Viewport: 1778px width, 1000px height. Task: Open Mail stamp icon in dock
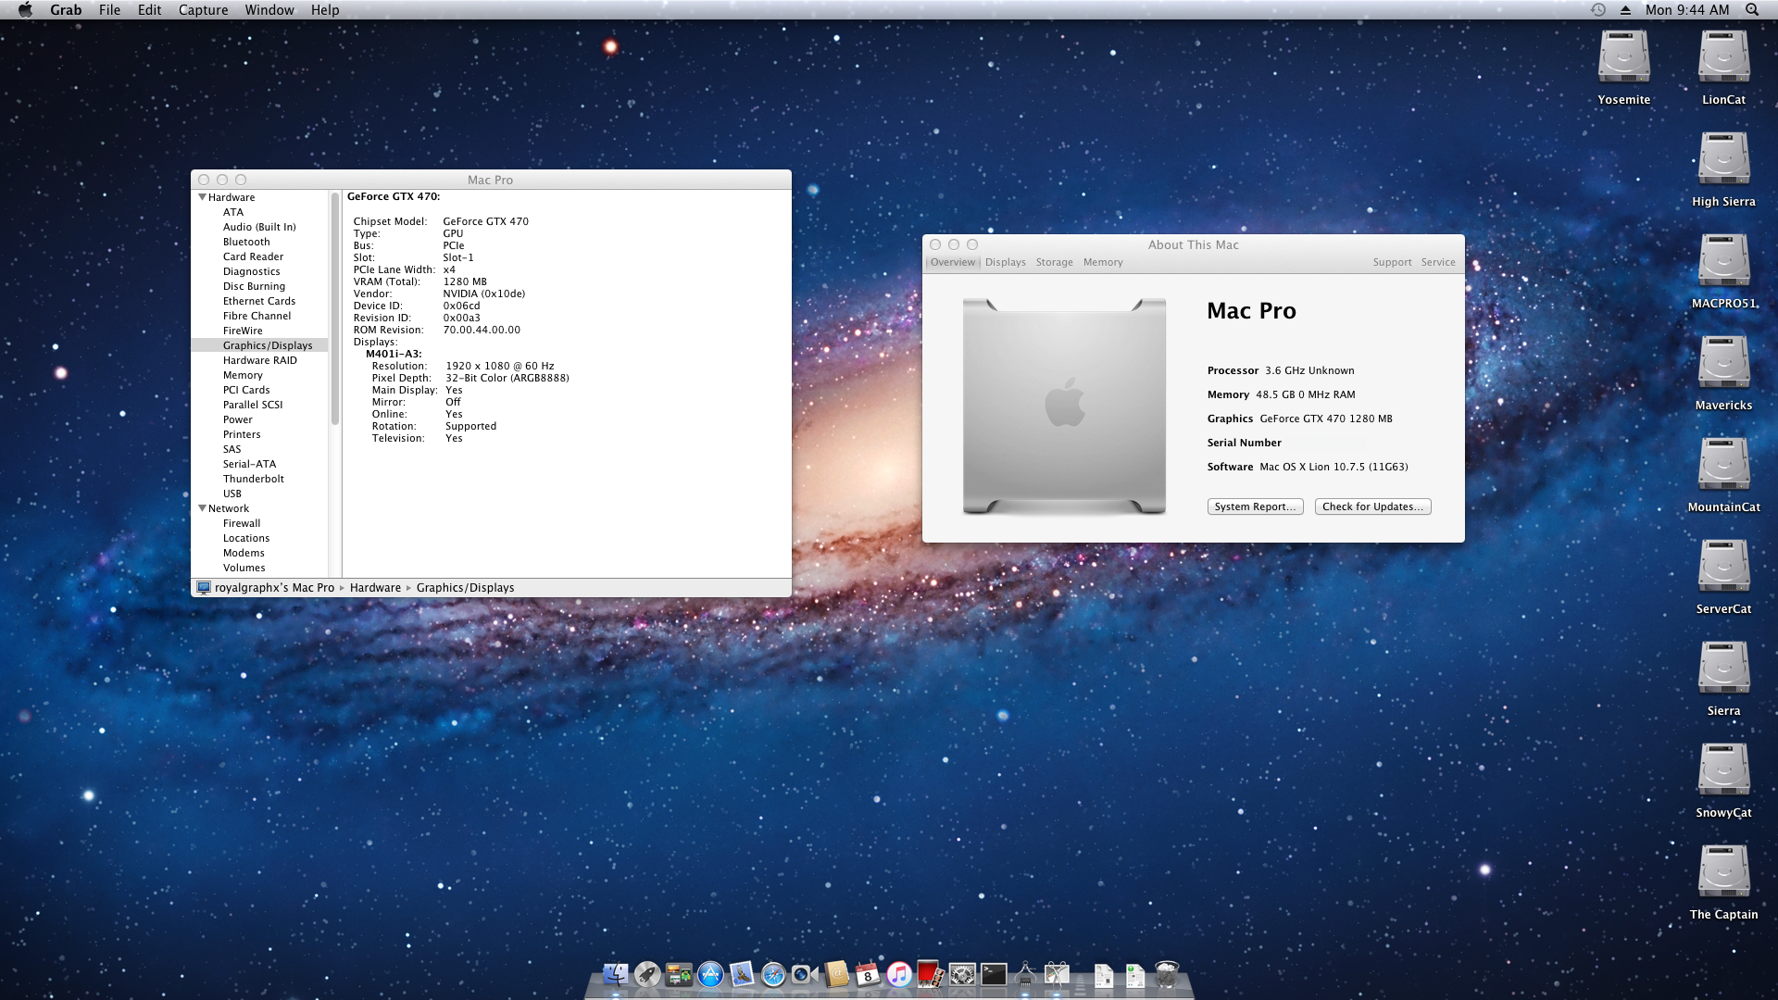coord(742,974)
